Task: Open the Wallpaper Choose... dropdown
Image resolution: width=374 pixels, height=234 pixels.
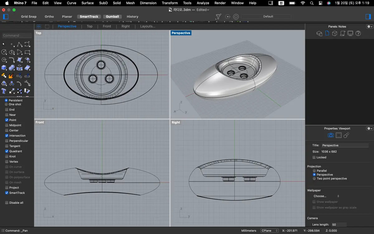Action: coord(326,196)
